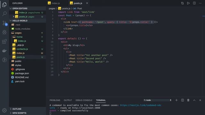Click the 'posts.js' breadcrumb segment
This screenshot has height=115, width=205.
64,9
